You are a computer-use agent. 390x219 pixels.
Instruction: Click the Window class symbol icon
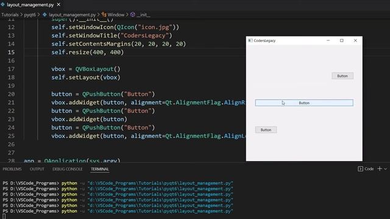(x=104, y=15)
